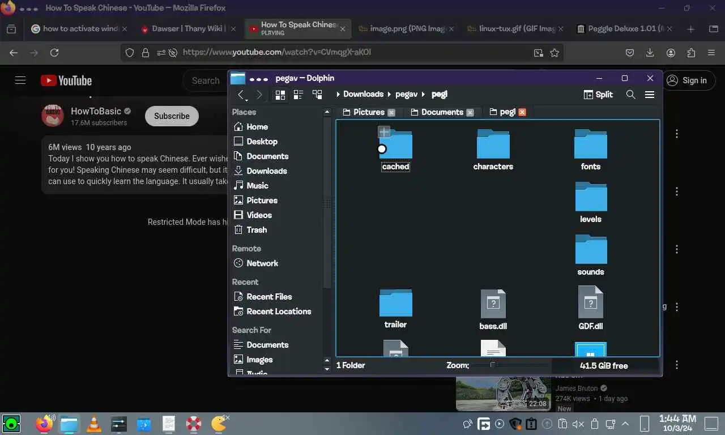Switch to linux-tux.gif tab
This screenshot has height=435, width=725.
click(515, 28)
